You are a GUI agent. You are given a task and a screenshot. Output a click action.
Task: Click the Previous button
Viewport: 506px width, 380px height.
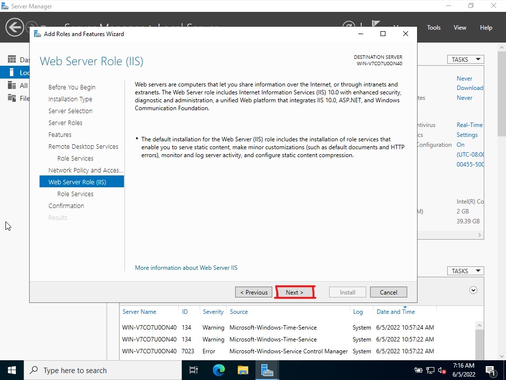pos(253,292)
